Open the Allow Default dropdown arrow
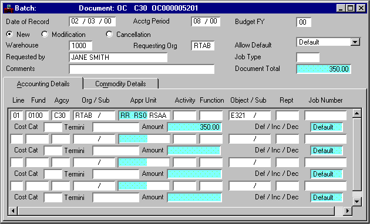Viewport: 370px width, 224px height. (x=355, y=42)
